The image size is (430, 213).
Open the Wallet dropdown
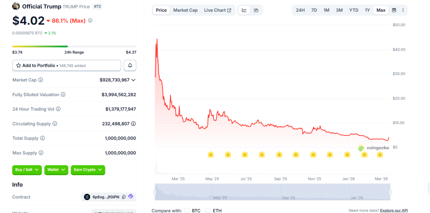point(56,170)
